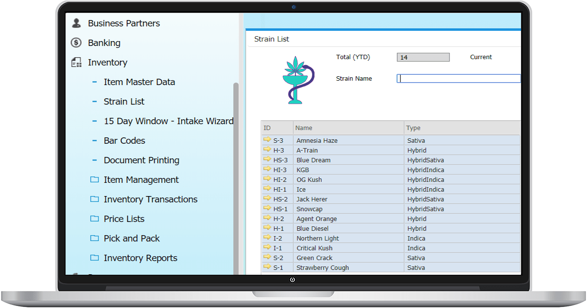Open 15 Day Window - Intake Wizard
This screenshot has height=308, width=587.
(168, 121)
